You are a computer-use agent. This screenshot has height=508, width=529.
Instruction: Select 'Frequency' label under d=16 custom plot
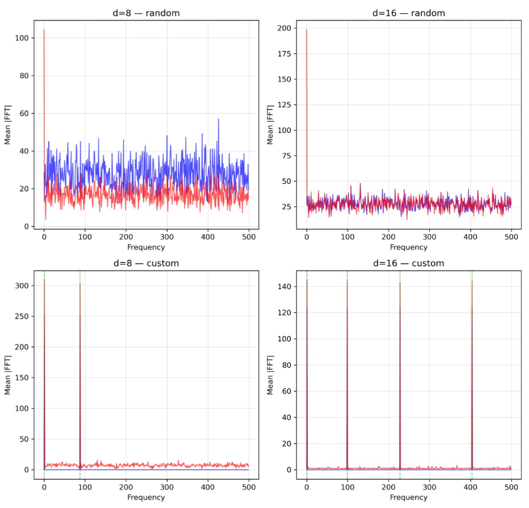409,497
